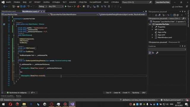Screen dimensions: 190x107
Task: Start debugging with Пуск button
Action: coord(68,7)
